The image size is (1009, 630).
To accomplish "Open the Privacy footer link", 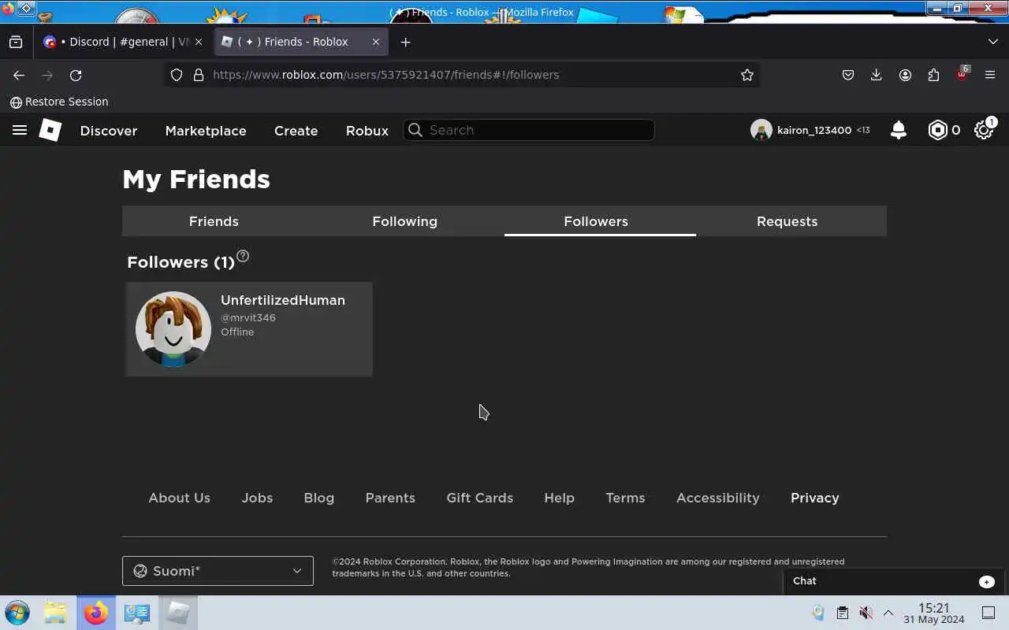I will click(x=814, y=498).
